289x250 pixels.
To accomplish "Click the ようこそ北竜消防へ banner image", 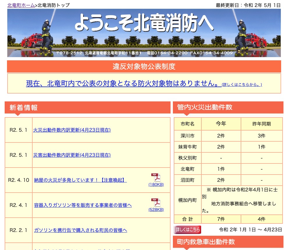I will (144, 33).
